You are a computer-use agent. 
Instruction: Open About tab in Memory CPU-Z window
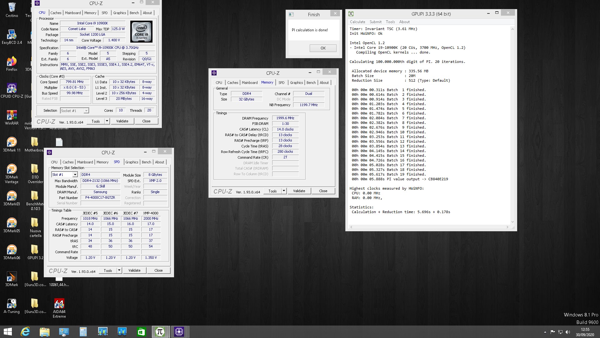pos(324,83)
